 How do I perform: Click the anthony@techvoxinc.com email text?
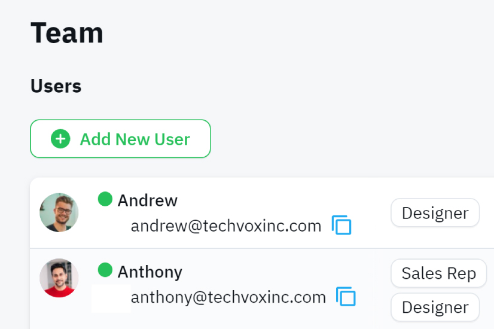(228, 297)
